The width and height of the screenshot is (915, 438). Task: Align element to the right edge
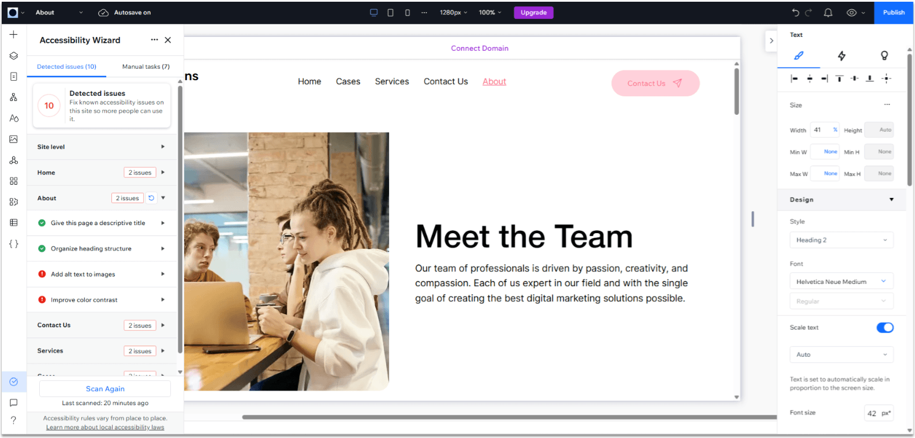824,78
